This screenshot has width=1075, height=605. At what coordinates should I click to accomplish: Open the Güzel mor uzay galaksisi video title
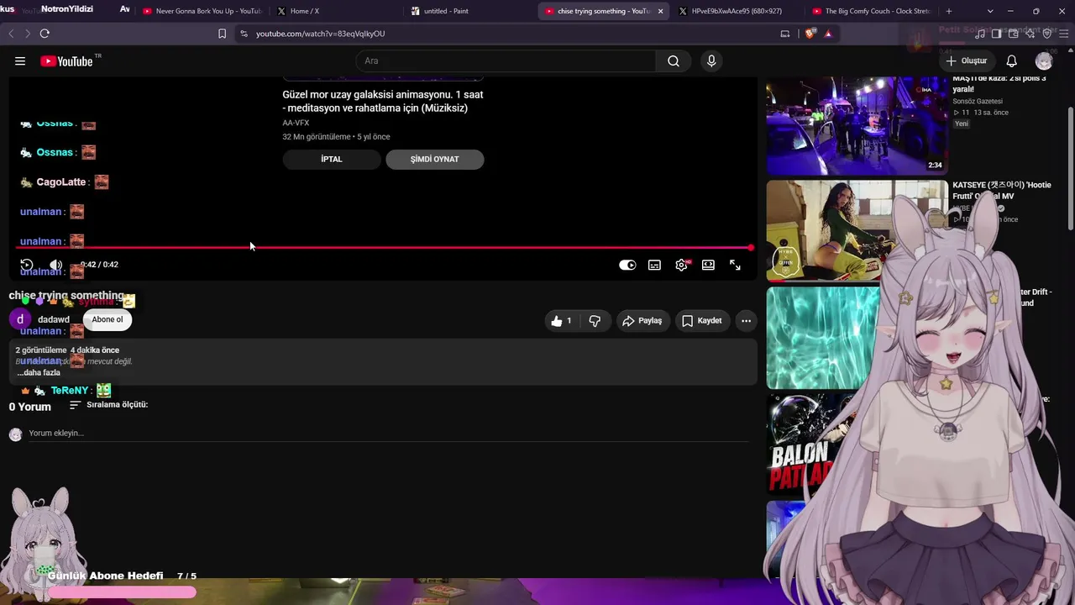tap(383, 101)
